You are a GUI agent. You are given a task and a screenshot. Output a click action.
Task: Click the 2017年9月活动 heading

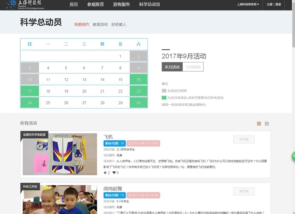pos(184,56)
